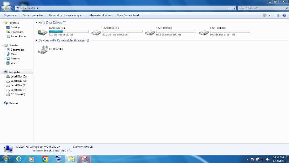
Task: Click the Local Disk (C:) usage bar
Action: (69, 32)
